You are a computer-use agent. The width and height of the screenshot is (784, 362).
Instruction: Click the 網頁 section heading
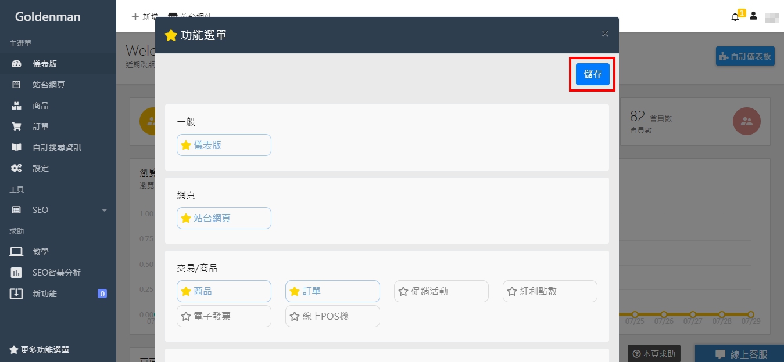point(186,195)
